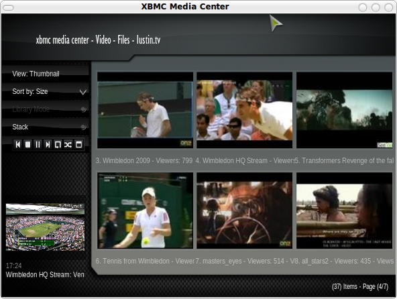This screenshot has width=397, height=299.
Task: Pause the playing stream
Action: 38,145
